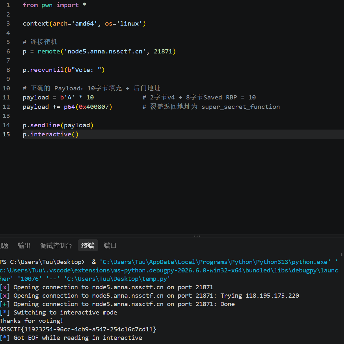
Task: Click the comment '# 2字节v4 + 8字节Saved RBP = 10'
Action: (199, 97)
